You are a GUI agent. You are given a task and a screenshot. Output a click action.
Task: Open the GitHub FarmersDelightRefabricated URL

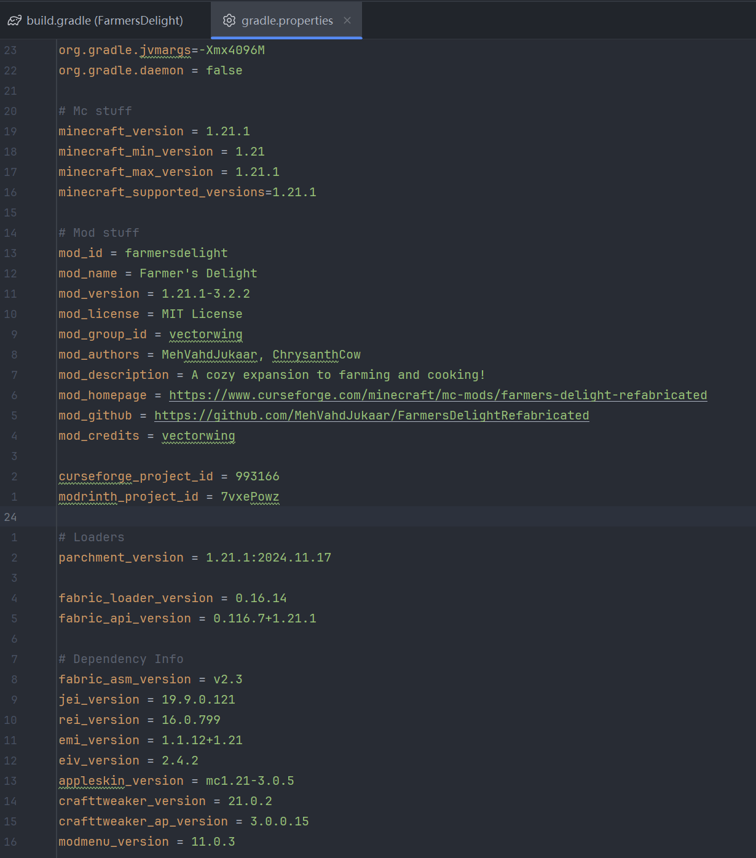pyautogui.click(x=371, y=416)
